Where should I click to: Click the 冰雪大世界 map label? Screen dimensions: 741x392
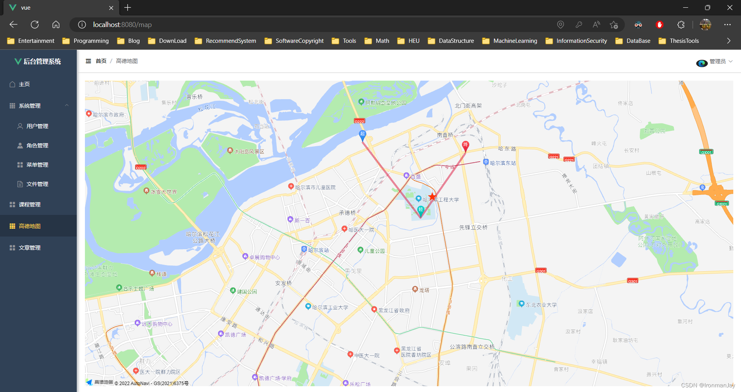164,192
